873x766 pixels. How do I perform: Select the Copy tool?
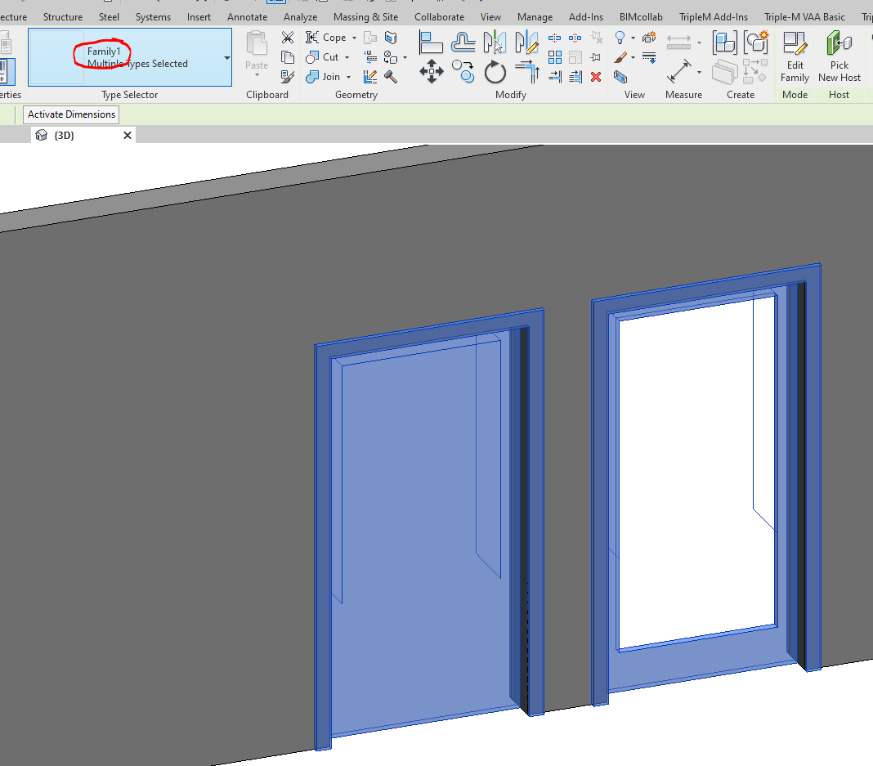(x=463, y=72)
